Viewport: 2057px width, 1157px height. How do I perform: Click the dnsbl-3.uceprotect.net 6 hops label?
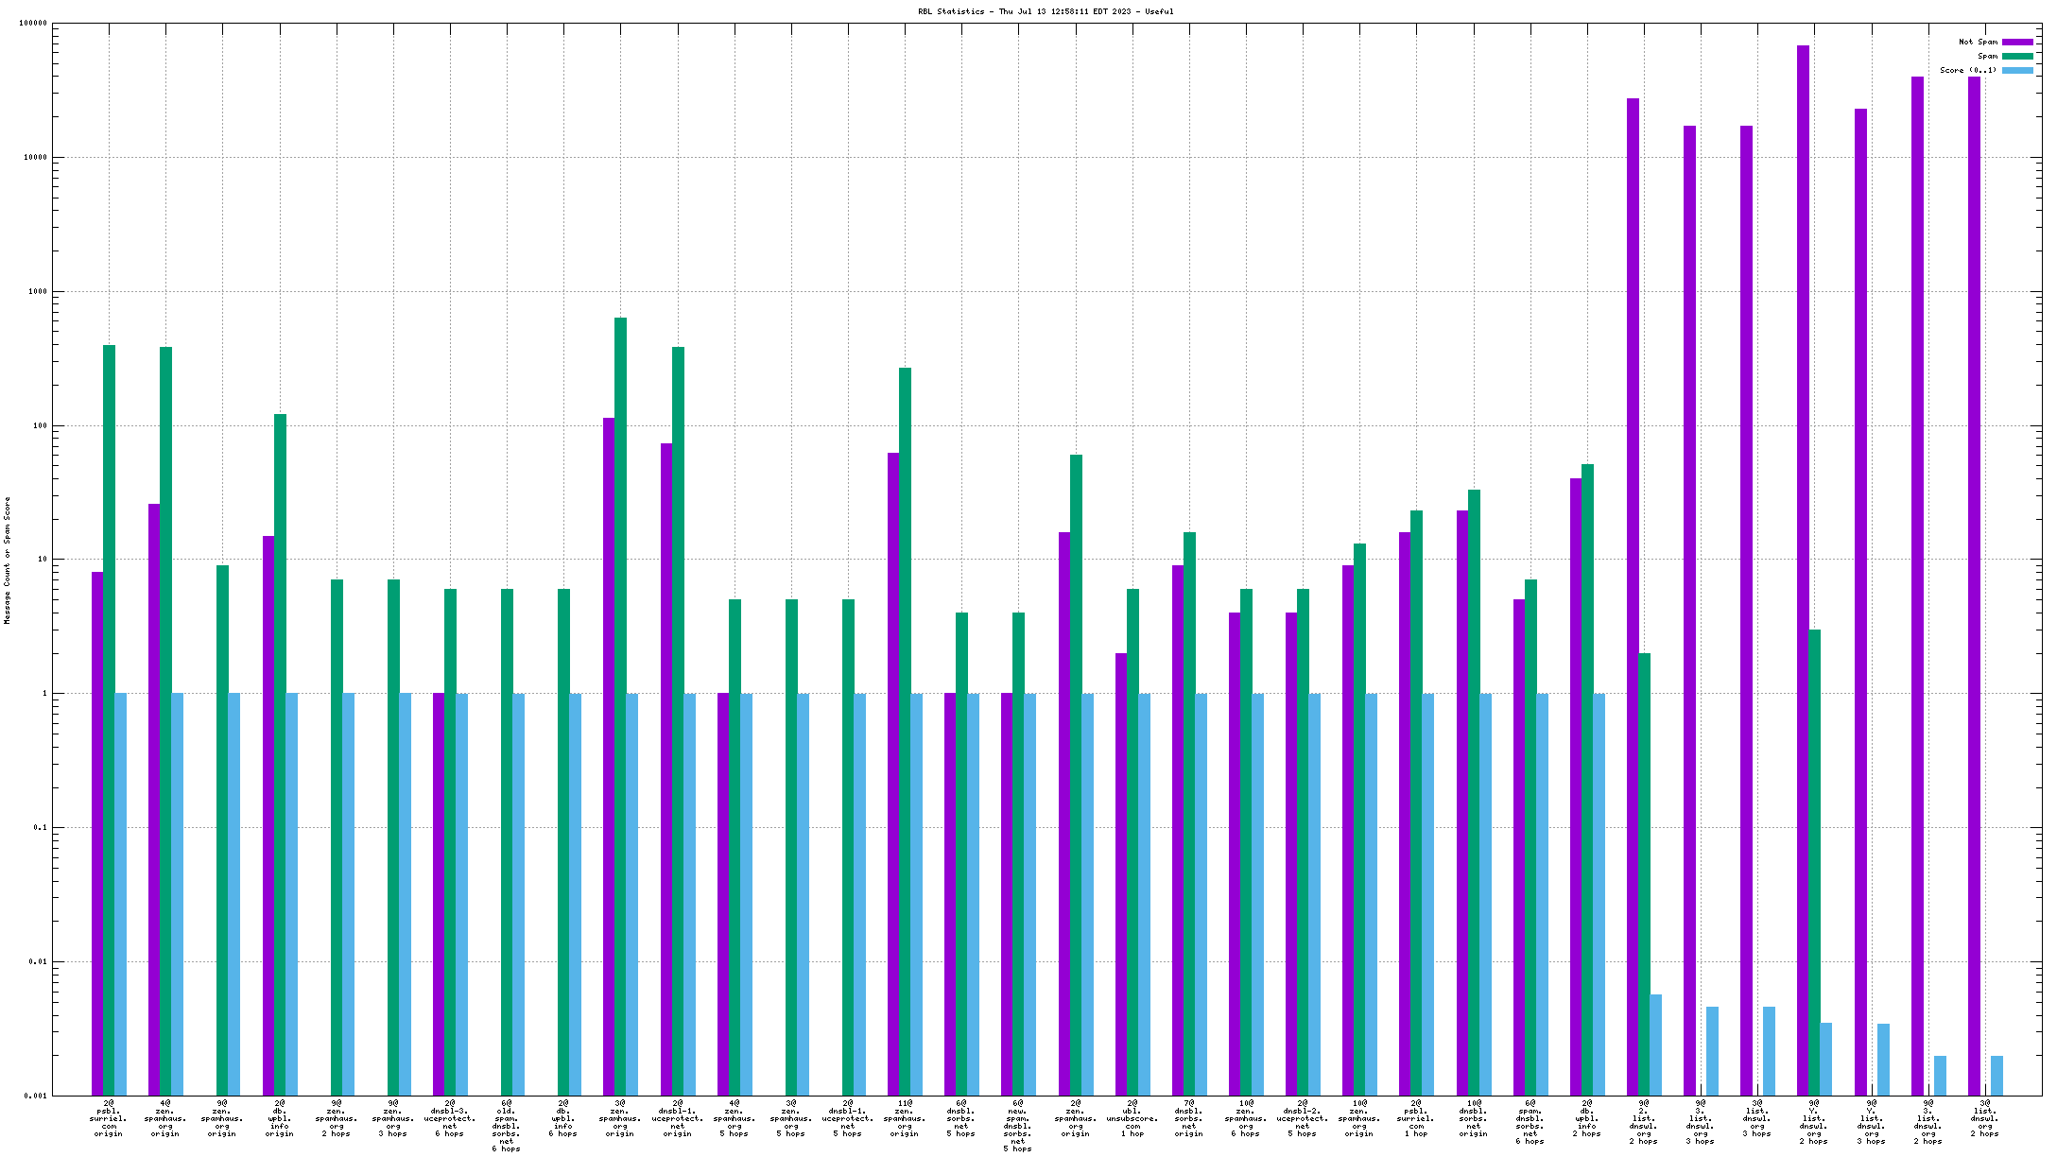click(450, 1118)
